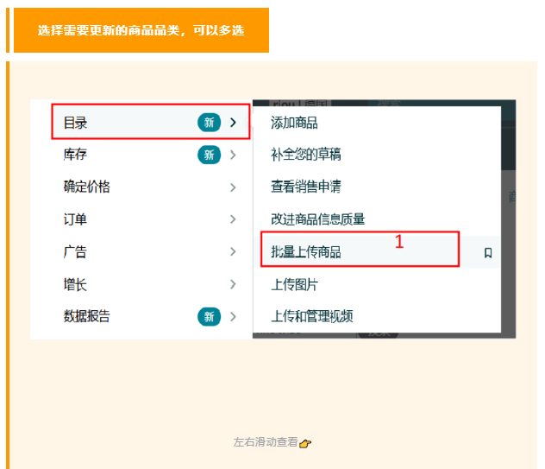Click the 新 badge on 目录
The height and width of the screenshot is (469, 545).
[209, 123]
